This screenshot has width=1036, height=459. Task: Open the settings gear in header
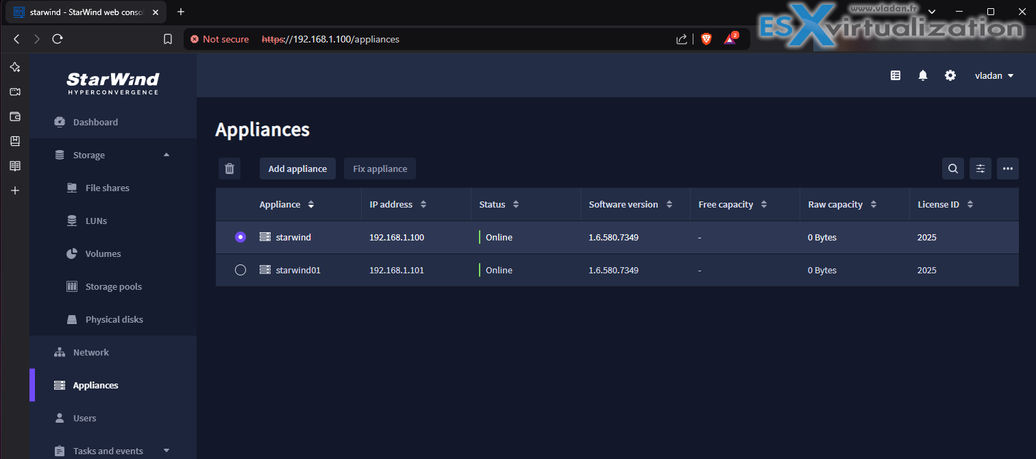[950, 75]
